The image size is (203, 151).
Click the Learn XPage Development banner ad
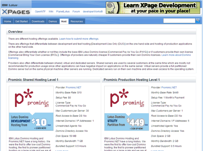[153, 8]
